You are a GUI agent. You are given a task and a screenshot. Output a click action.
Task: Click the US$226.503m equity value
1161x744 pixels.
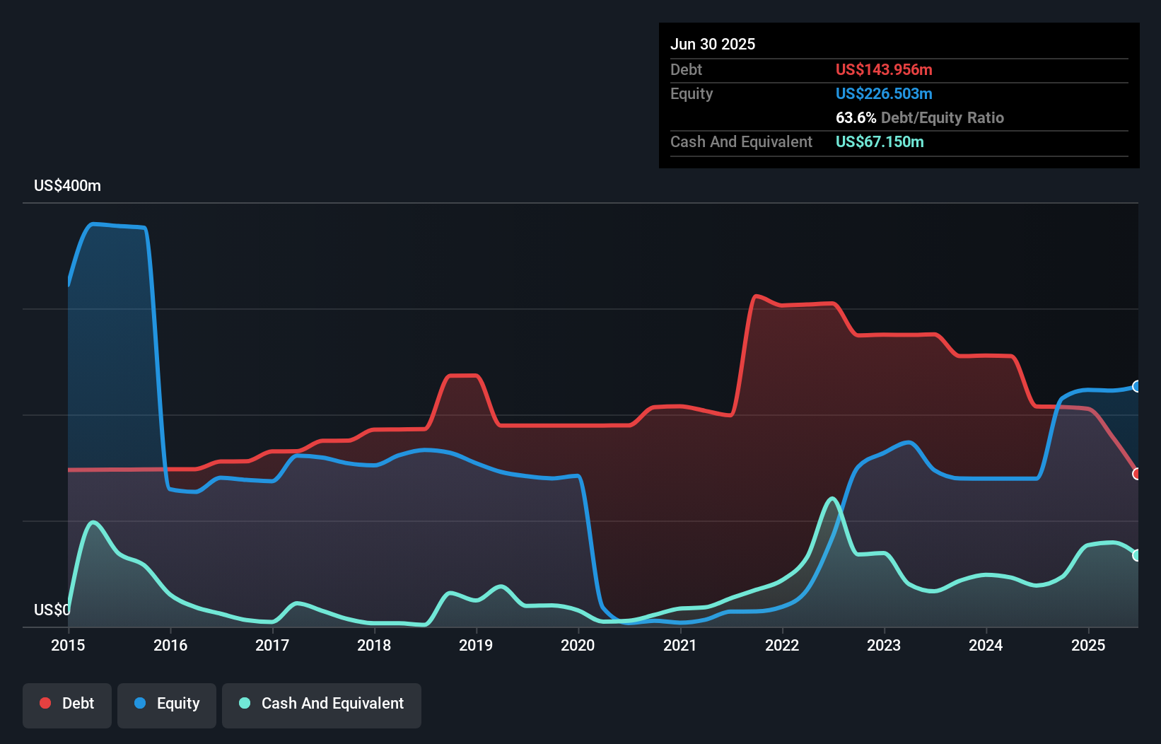coord(884,93)
